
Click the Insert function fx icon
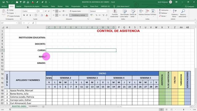33,23
